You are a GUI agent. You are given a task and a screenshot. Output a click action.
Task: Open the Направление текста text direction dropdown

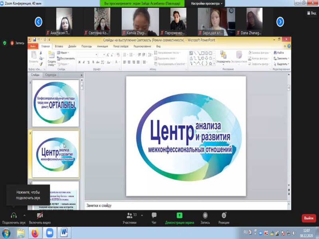coord(167,53)
